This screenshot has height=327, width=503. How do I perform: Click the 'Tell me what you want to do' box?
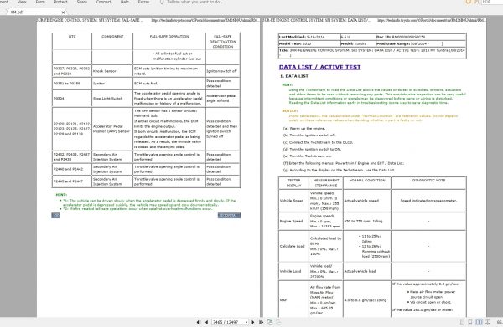coord(194,2)
